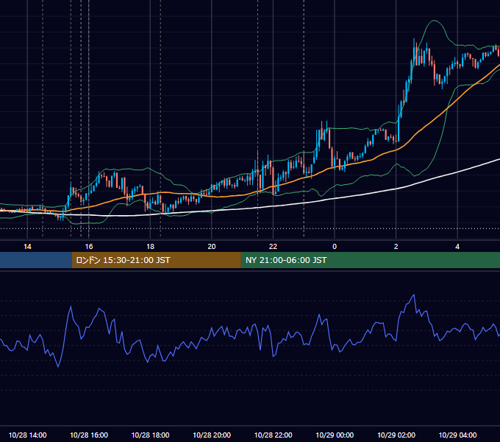The height and width of the screenshot is (442, 500).
Task: Select the ロンドン 15:30-21:00 JST session bar
Action: [156, 260]
